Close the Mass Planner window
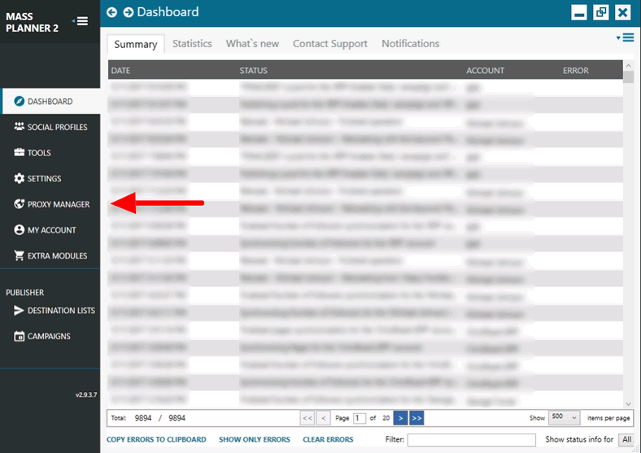 [622, 12]
